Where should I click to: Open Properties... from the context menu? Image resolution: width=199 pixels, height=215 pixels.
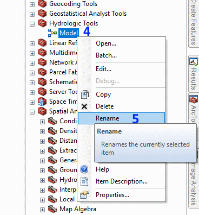coord(122,195)
